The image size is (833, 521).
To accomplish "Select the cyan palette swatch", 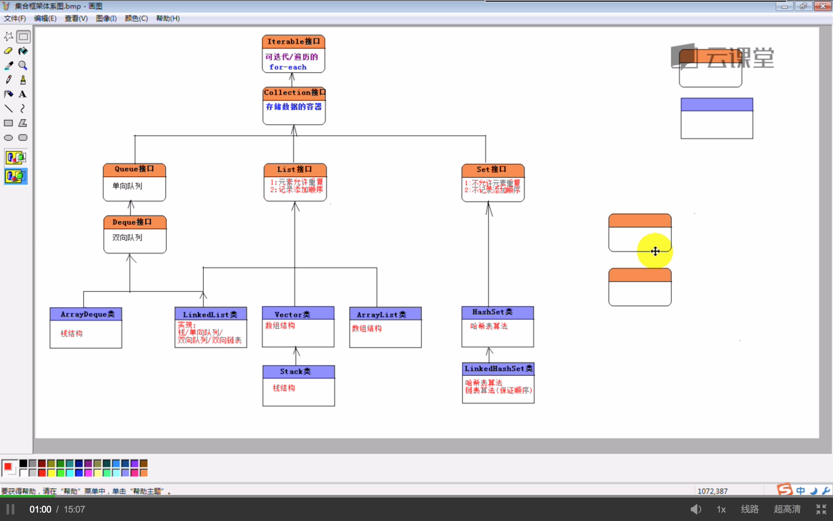I will (70, 473).
